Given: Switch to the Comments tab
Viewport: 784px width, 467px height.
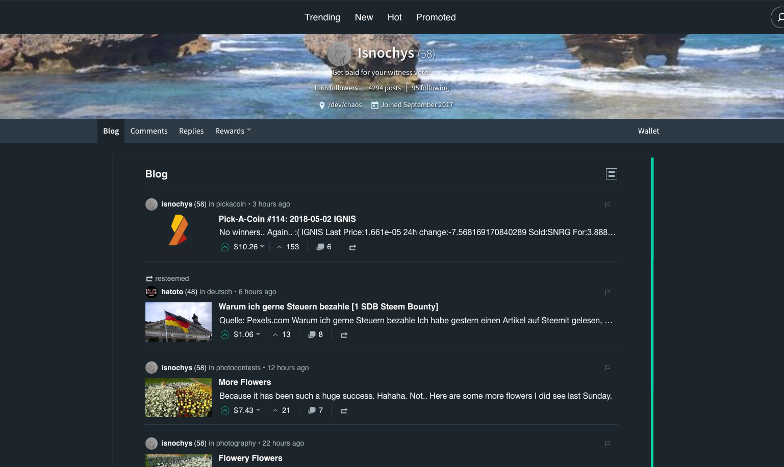Looking at the screenshot, I should click(x=149, y=131).
